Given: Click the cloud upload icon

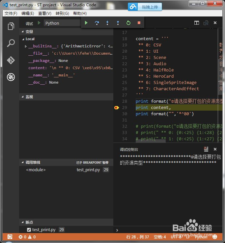Looking at the screenshot, I should (133, 7).
